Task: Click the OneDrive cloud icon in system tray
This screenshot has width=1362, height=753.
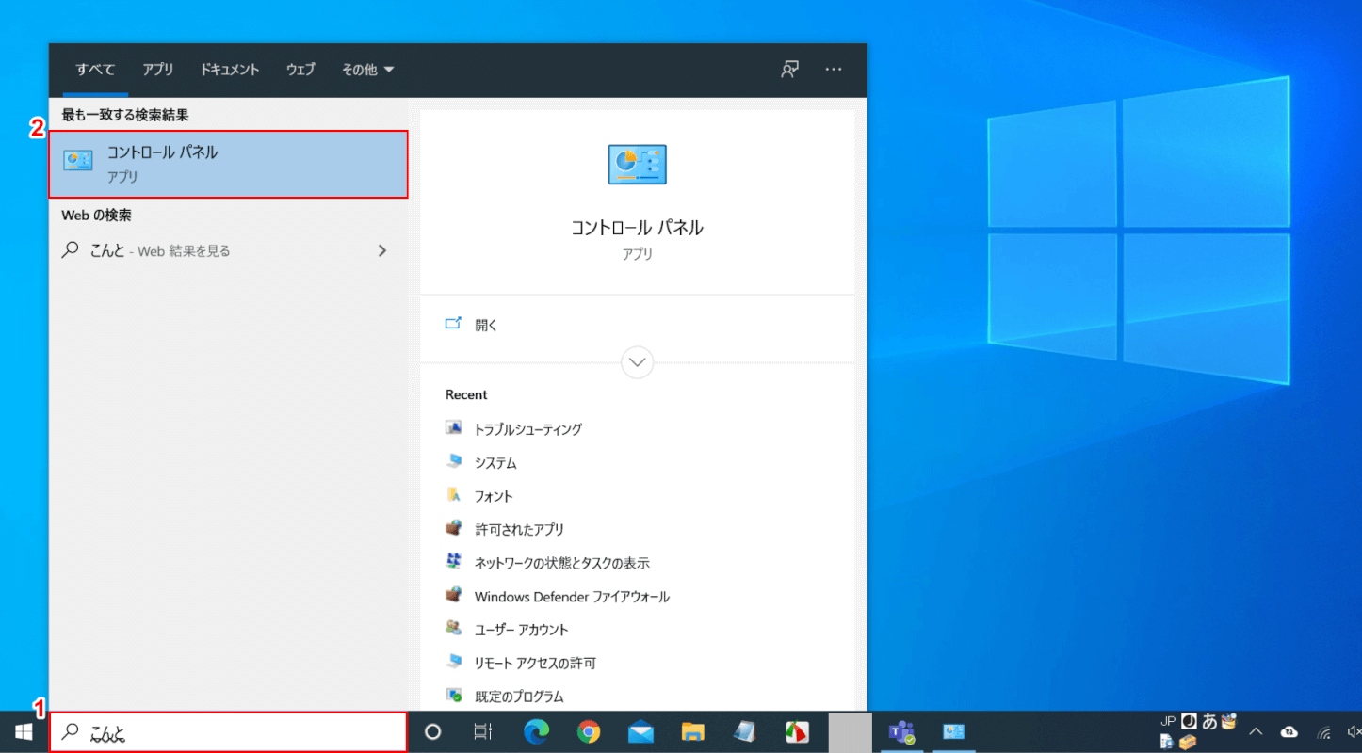Action: 1289,731
